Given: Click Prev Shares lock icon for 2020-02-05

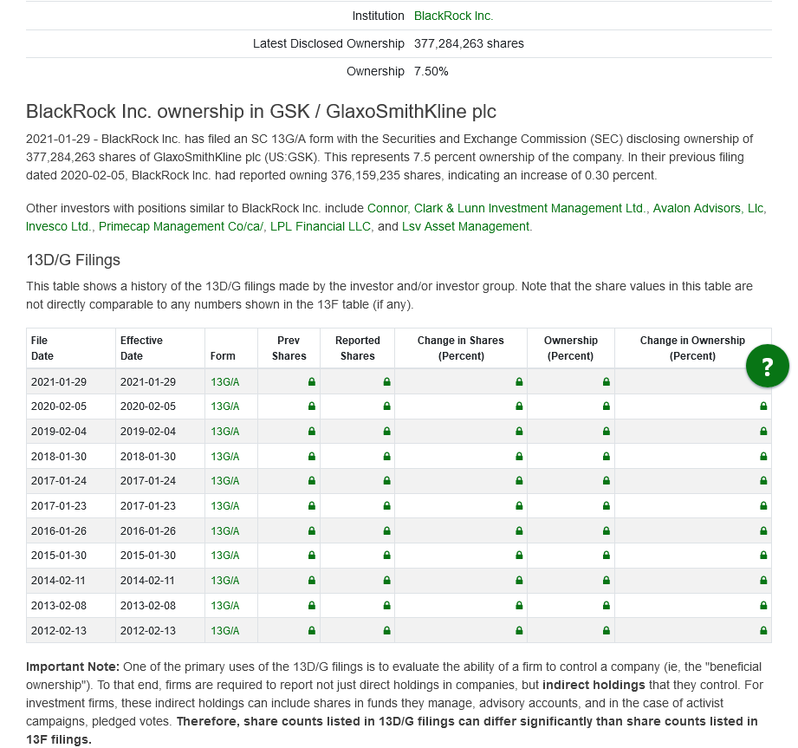Looking at the screenshot, I should [311, 406].
